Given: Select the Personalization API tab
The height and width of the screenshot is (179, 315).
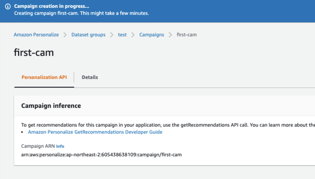Looking at the screenshot, I should point(44,77).
